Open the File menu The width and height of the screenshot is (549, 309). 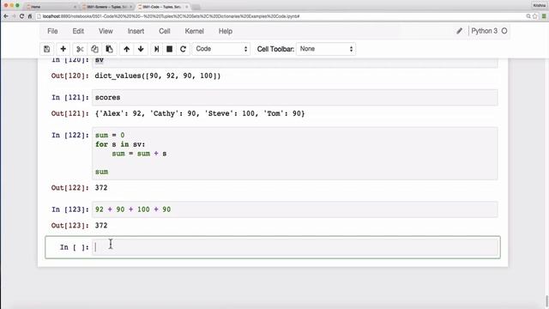click(x=52, y=31)
